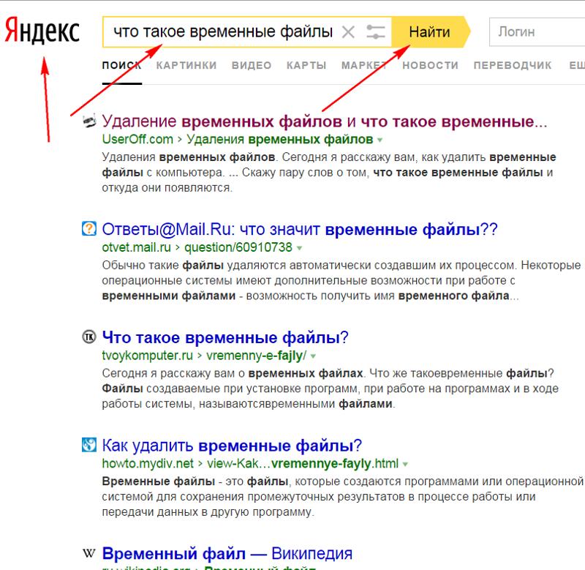
Task: Click the UserOff result favicon
Action: click(89, 121)
